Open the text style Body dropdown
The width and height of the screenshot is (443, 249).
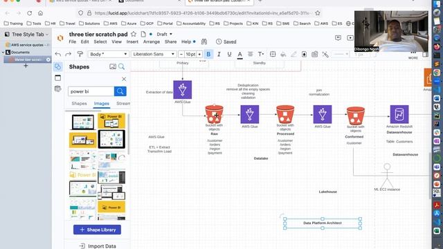108,54
